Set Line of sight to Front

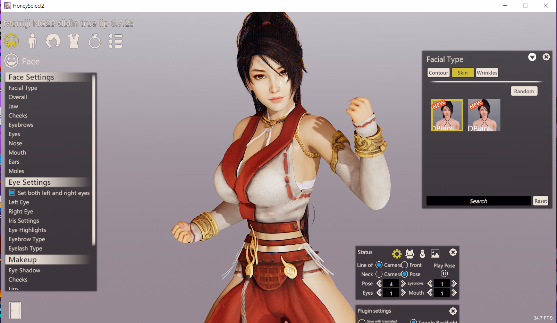[x=405, y=265]
